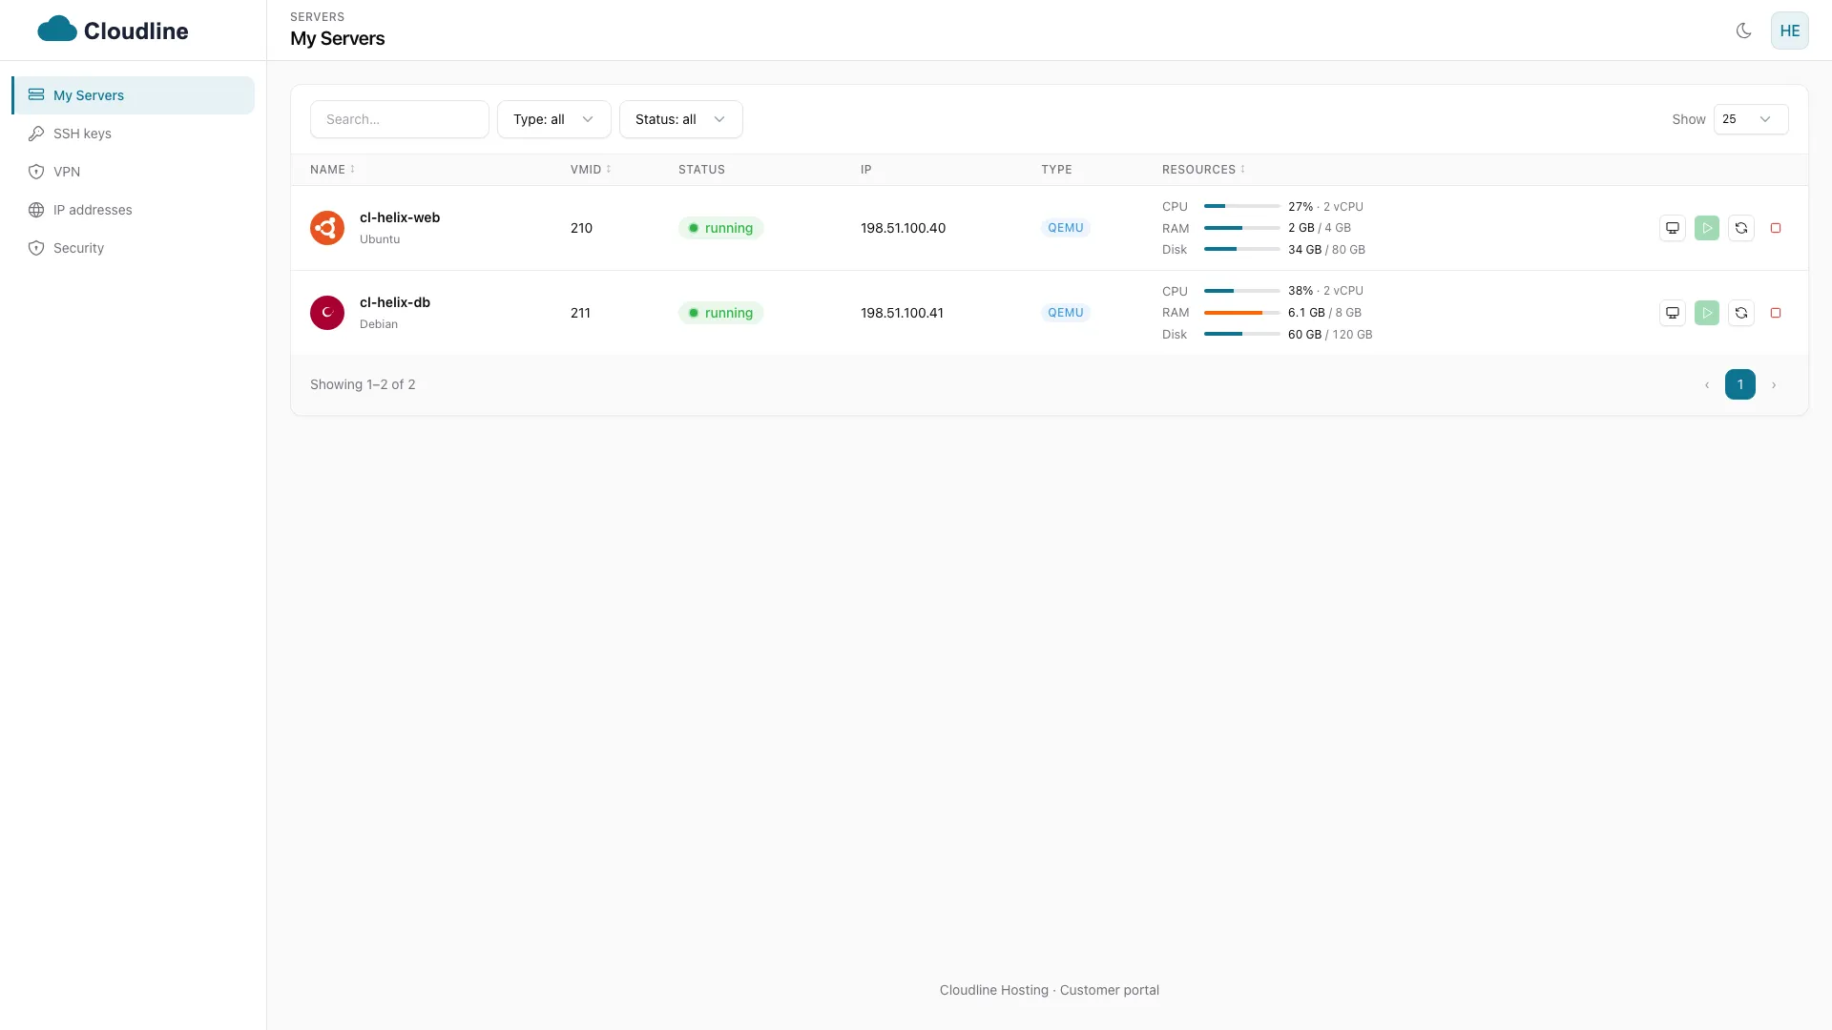Open Security section in sidebar
1832x1030 pixels.
click(134, 248)
